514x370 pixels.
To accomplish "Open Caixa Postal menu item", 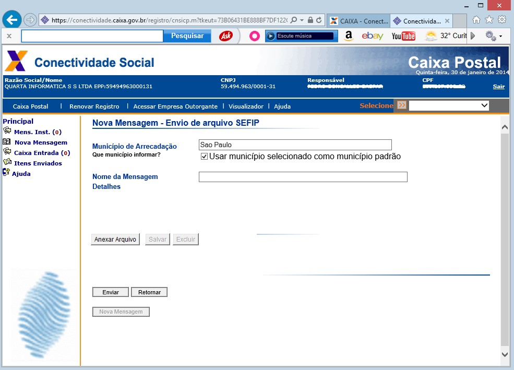I will pos(30,106).
